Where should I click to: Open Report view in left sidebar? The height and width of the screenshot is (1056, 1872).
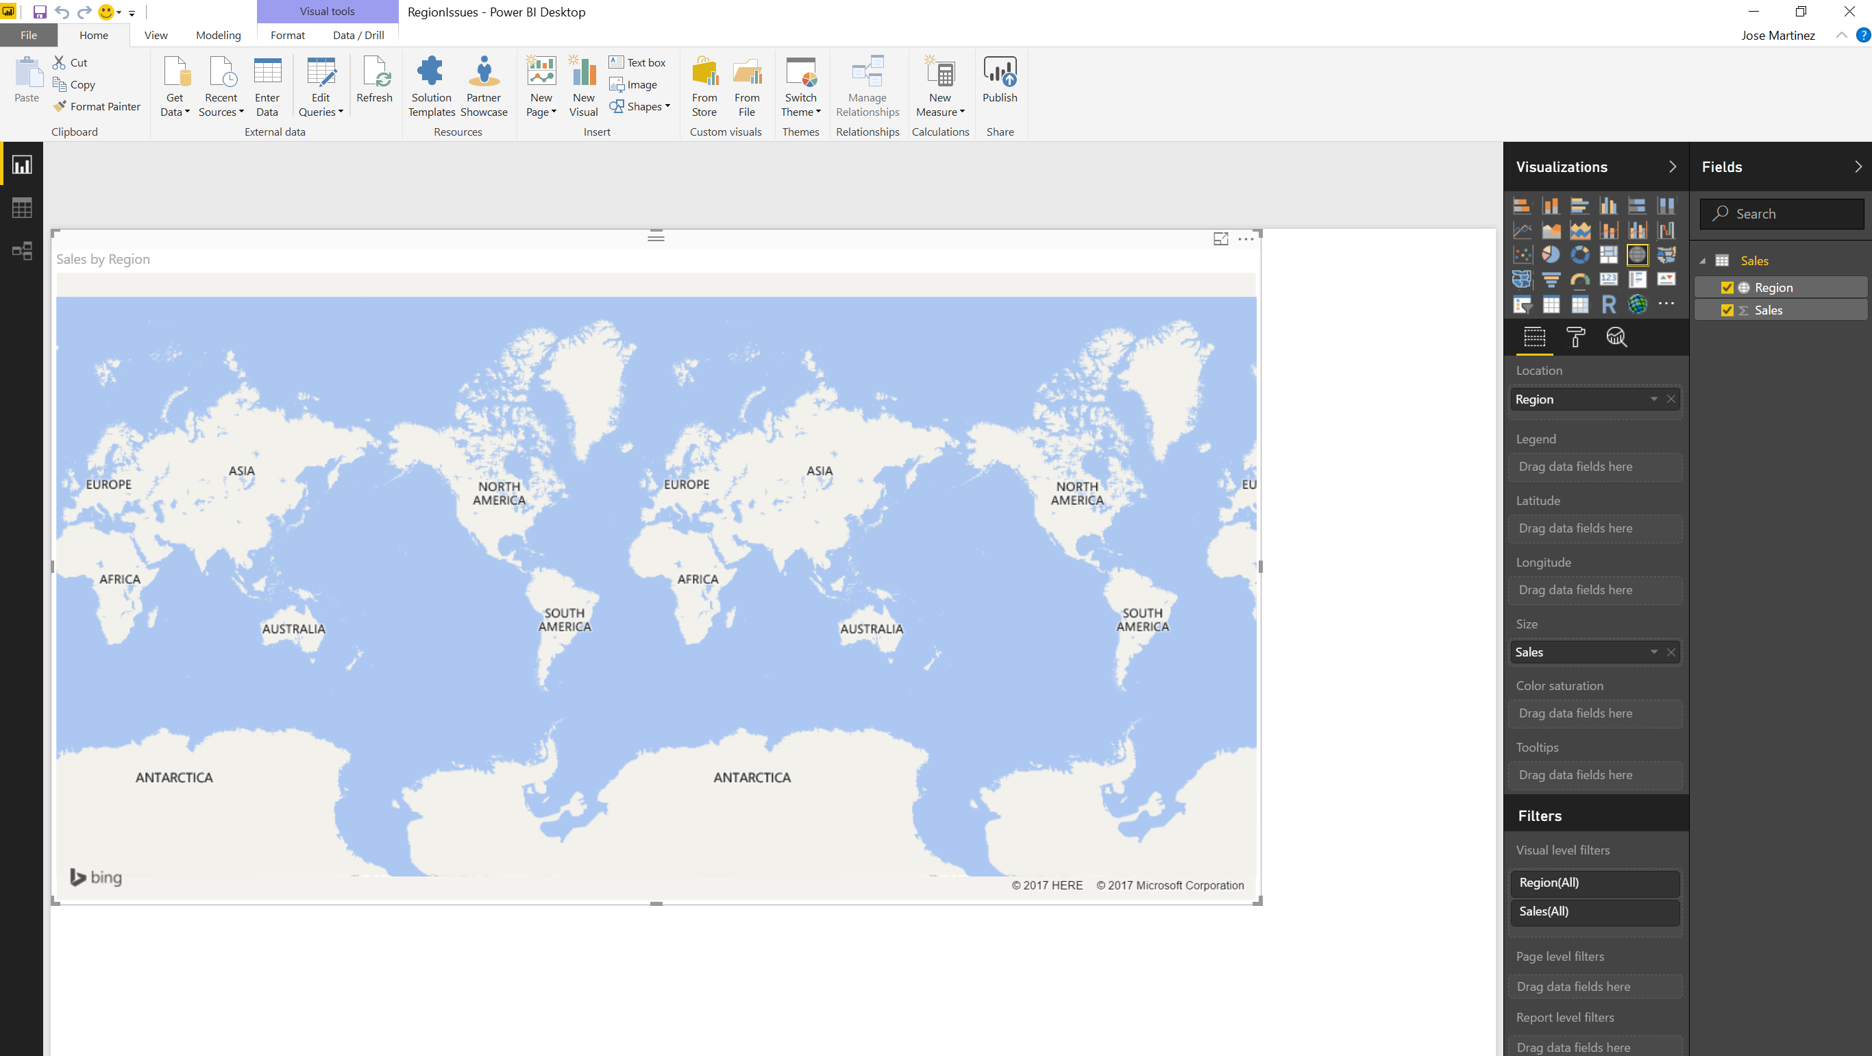[x=22, y=165]
